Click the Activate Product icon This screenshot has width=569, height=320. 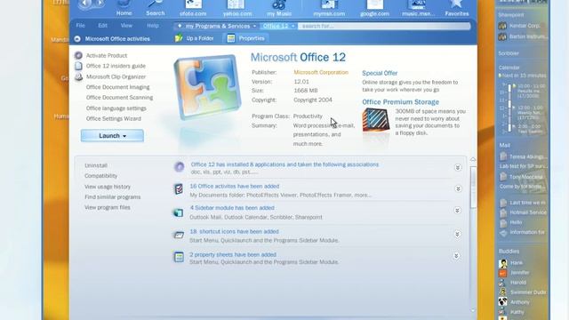[x=78, y=55]
